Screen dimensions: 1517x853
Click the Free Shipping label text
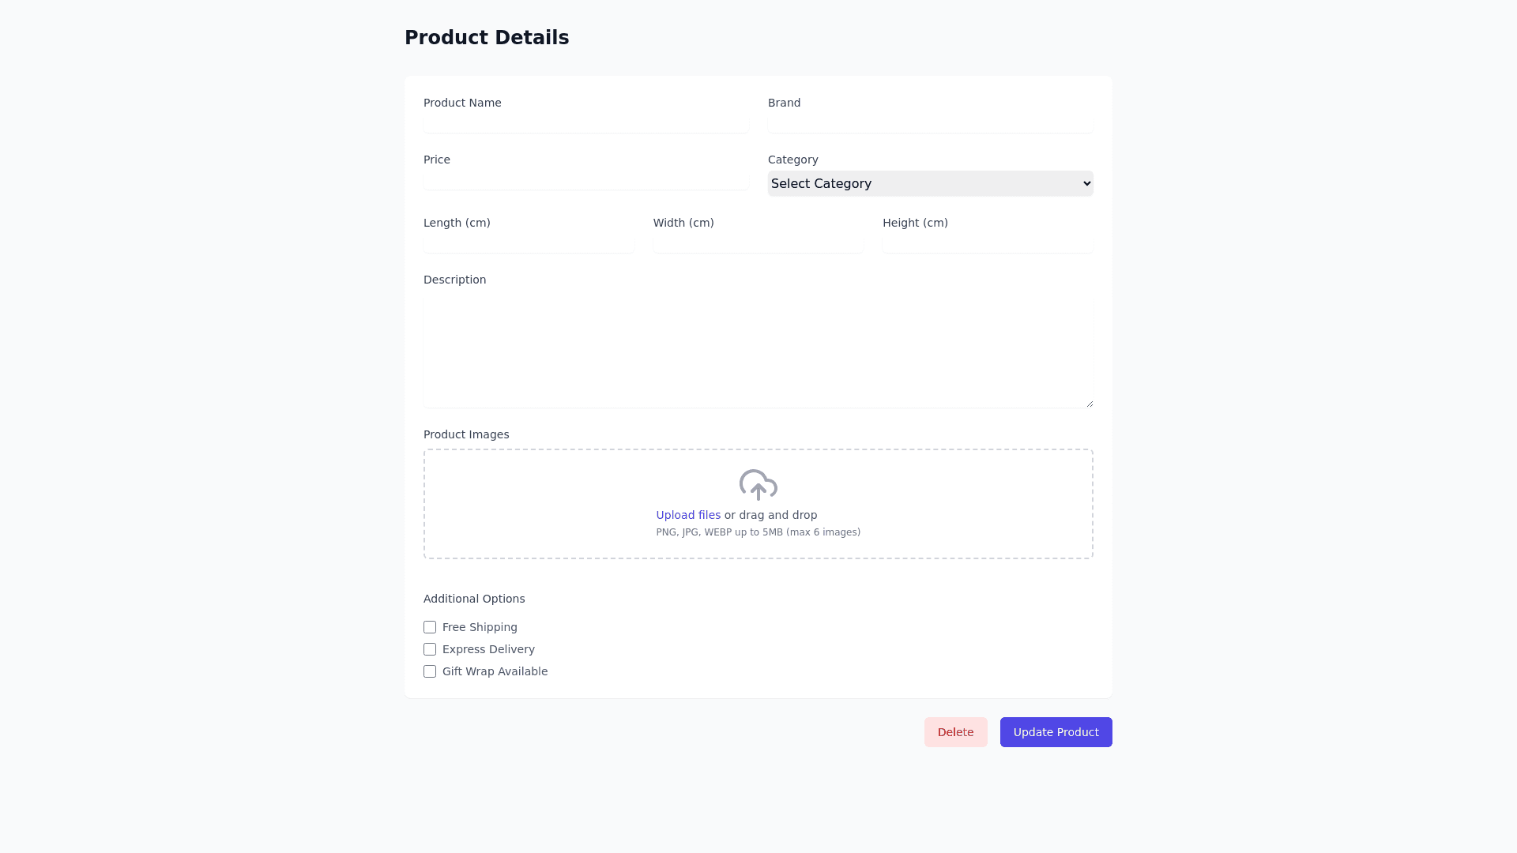(x=480, y=627)
